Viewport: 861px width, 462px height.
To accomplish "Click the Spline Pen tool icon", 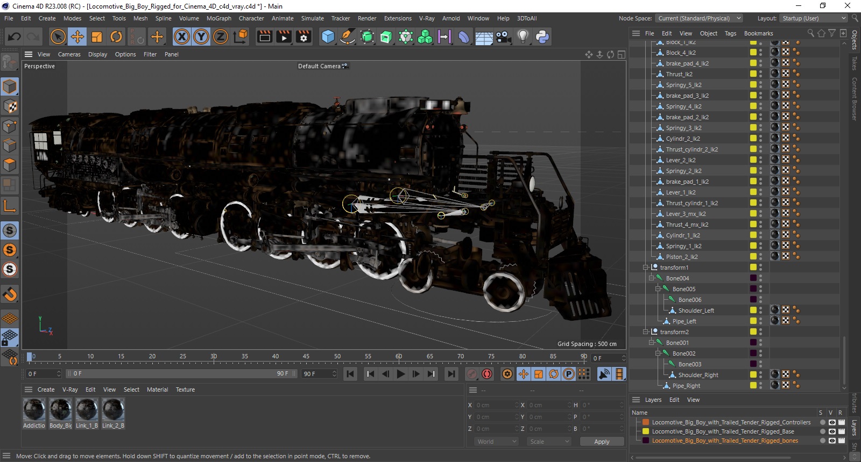I will point(348,37).
